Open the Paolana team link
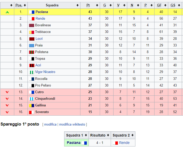 (x=42, y=12)
